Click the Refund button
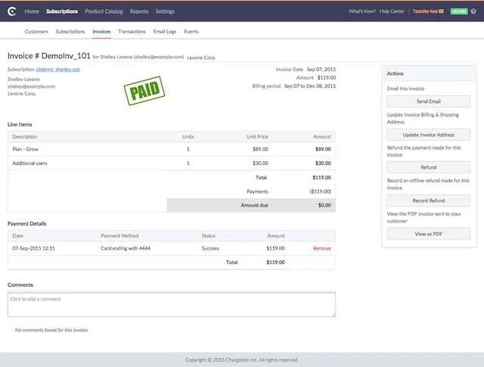Viewport: 484px width, 367px height. [x=429, y=167]
